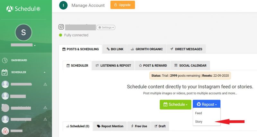The height and width of the screenshot is (137, 257).
Task: Click the green Fully connected status dot
Action: coord(60,35)
